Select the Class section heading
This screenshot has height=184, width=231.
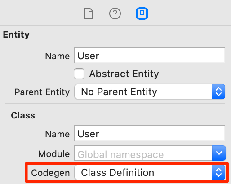point(23,115)
